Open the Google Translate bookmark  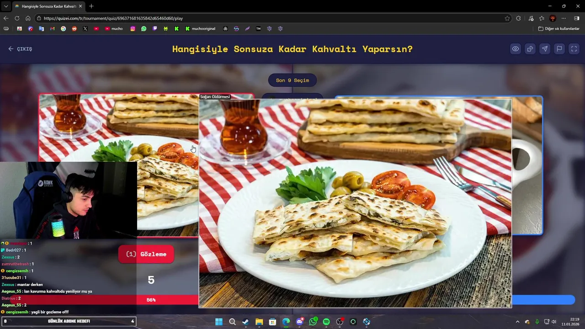tap(41, 28)
